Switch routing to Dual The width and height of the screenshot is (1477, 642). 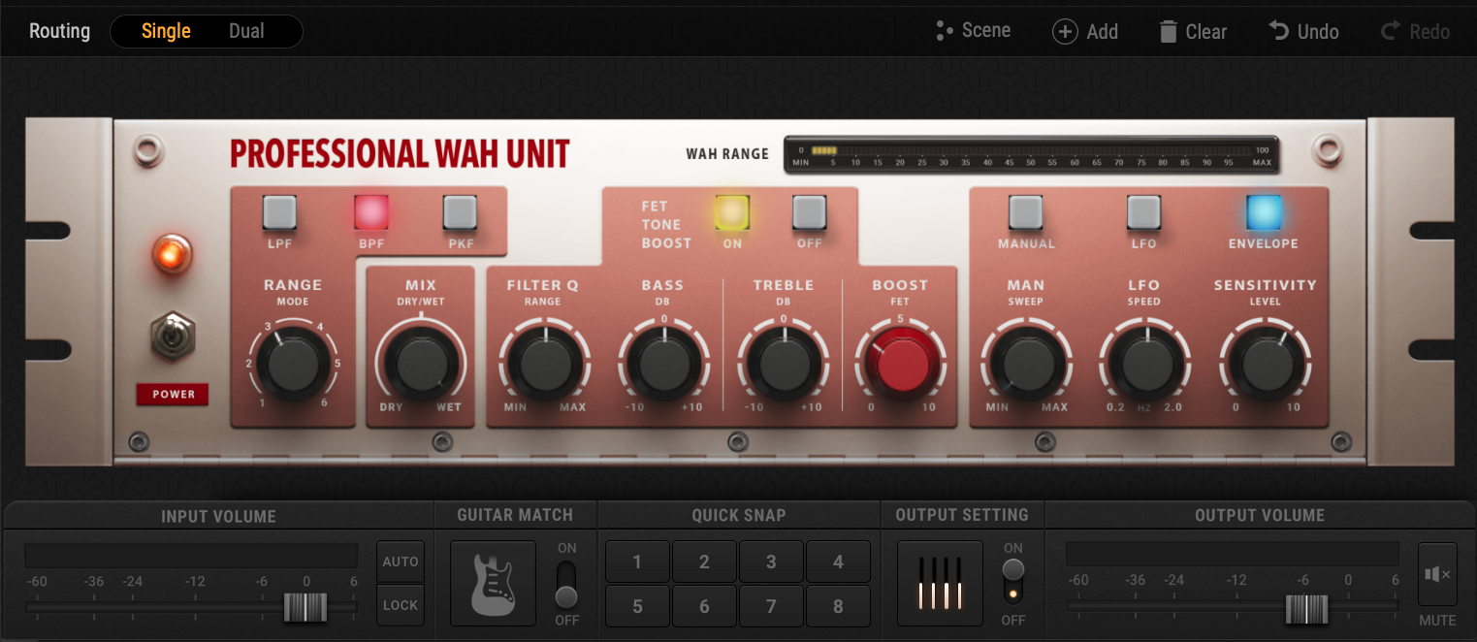[246, 31]
